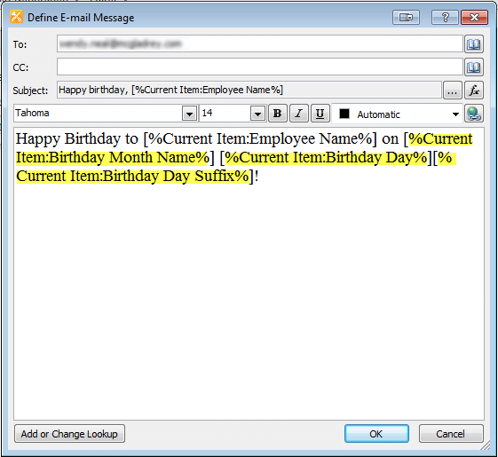Screen dimensions: 498x457
Task: Expand the font size 14 dropdown
Action: click(257, 114)
